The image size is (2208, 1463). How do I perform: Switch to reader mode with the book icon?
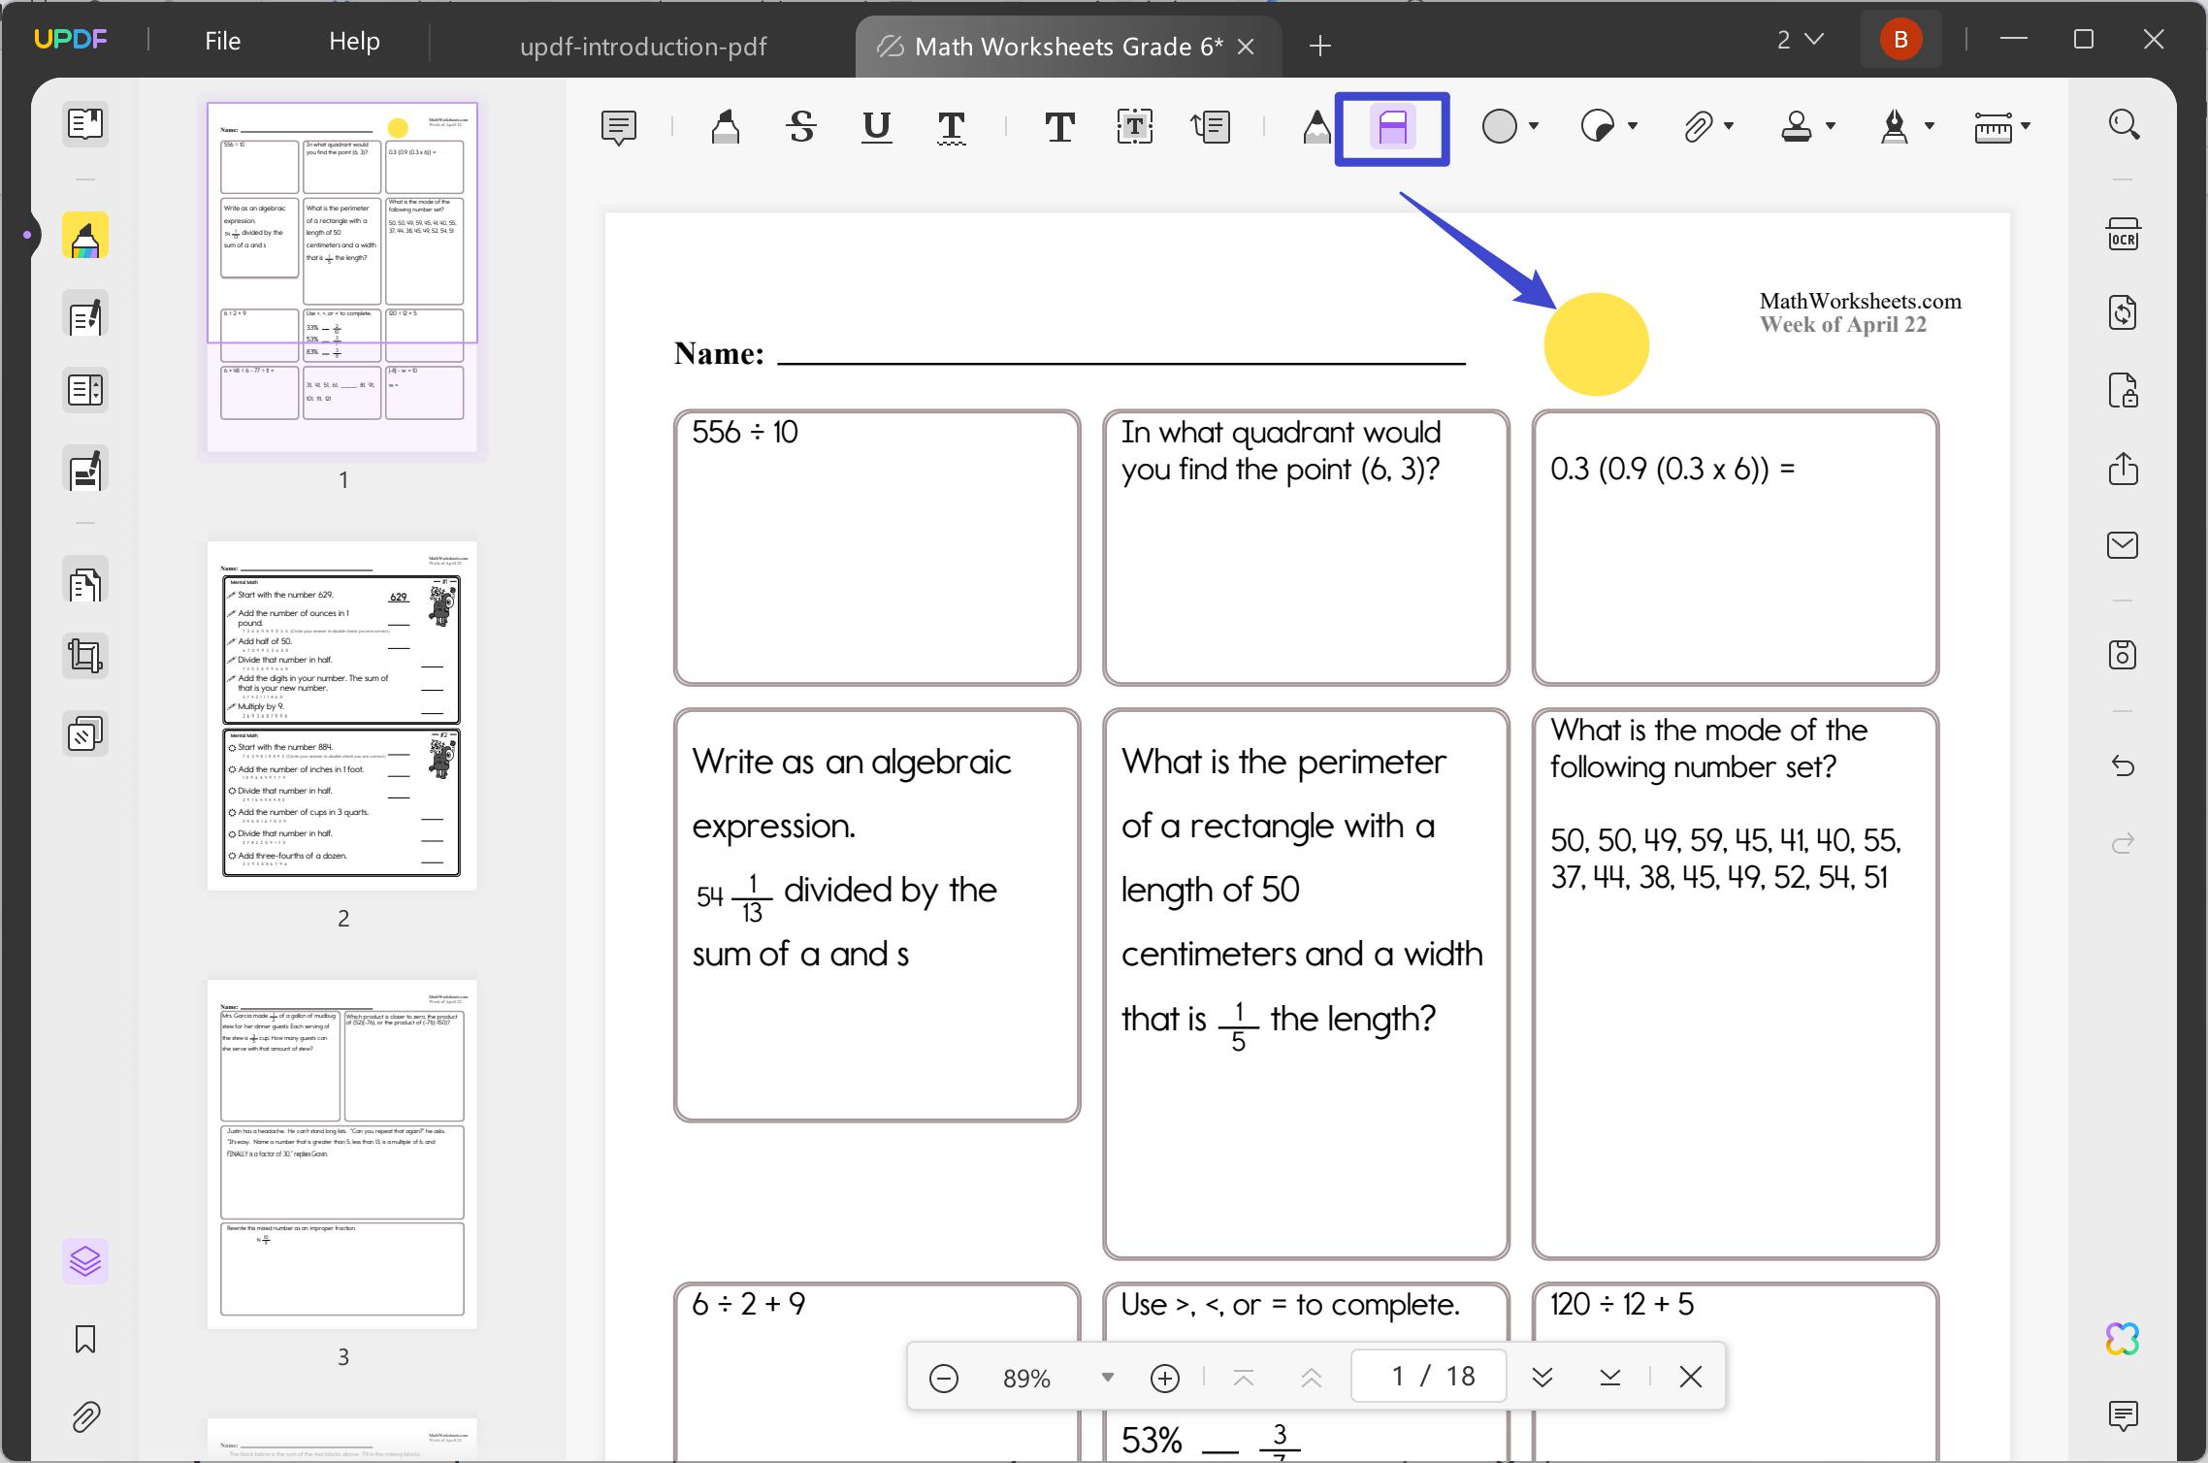pos(85,124)
